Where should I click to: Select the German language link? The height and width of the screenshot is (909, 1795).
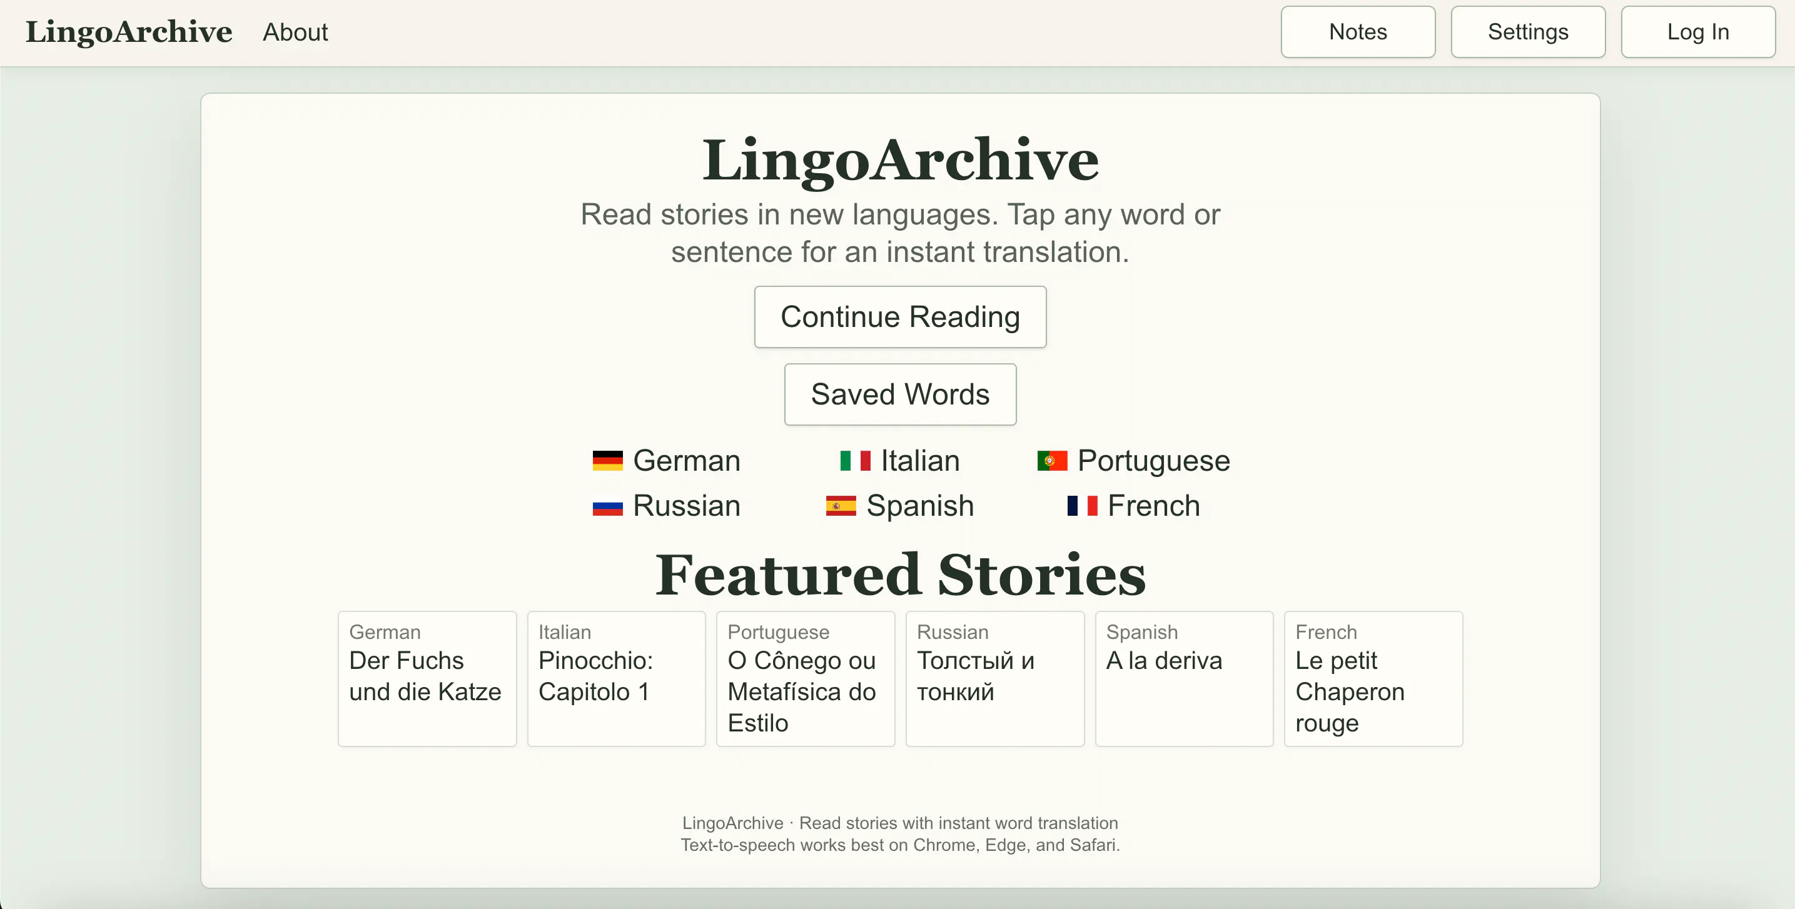point(666,461)
